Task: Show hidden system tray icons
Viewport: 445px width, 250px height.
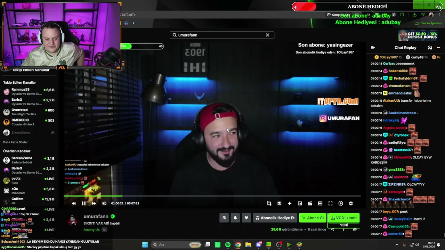Action: pos(397,245)
